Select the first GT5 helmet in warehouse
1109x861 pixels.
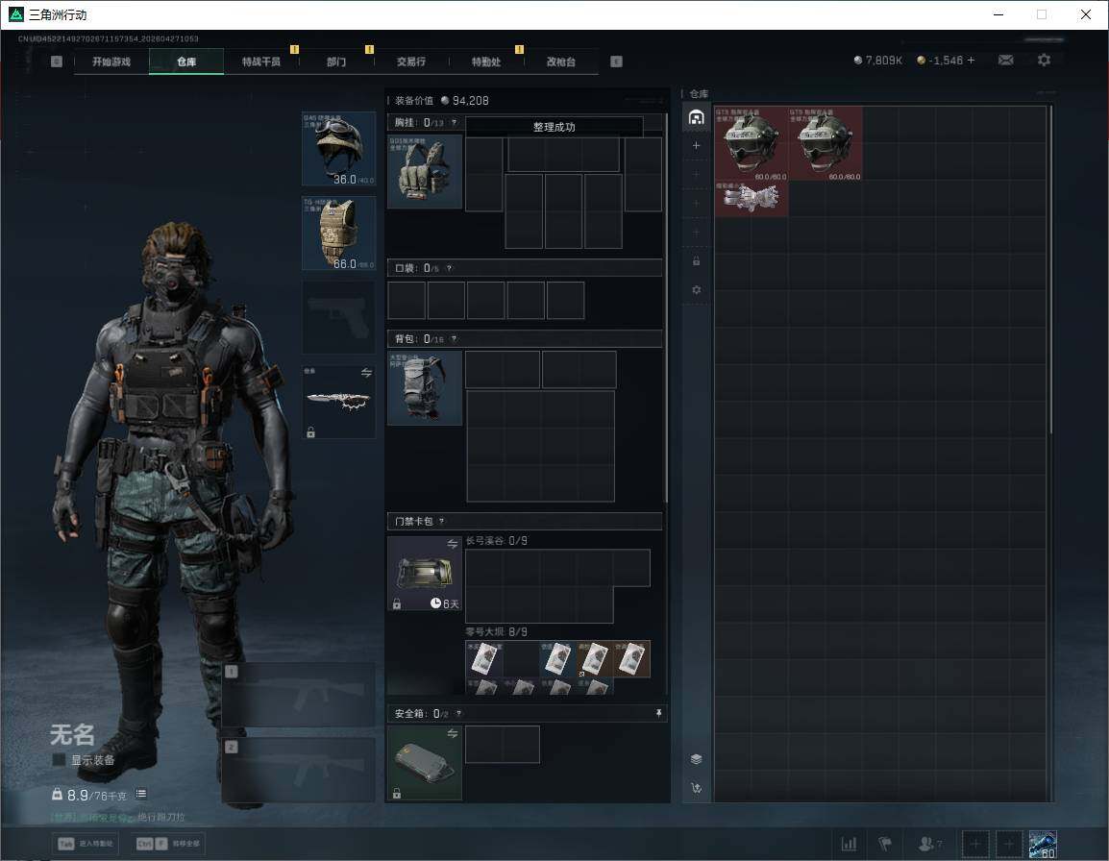[x=752, y=143]
